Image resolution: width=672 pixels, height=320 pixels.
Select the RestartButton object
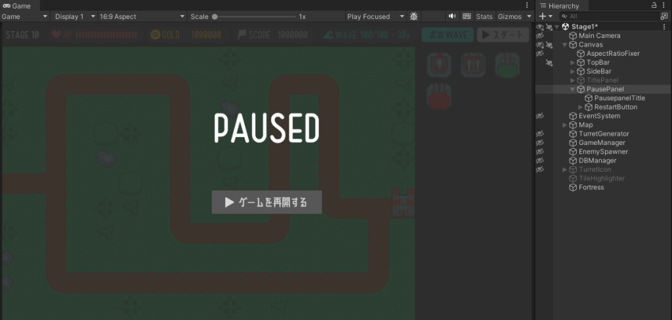[x=616, y=107]
